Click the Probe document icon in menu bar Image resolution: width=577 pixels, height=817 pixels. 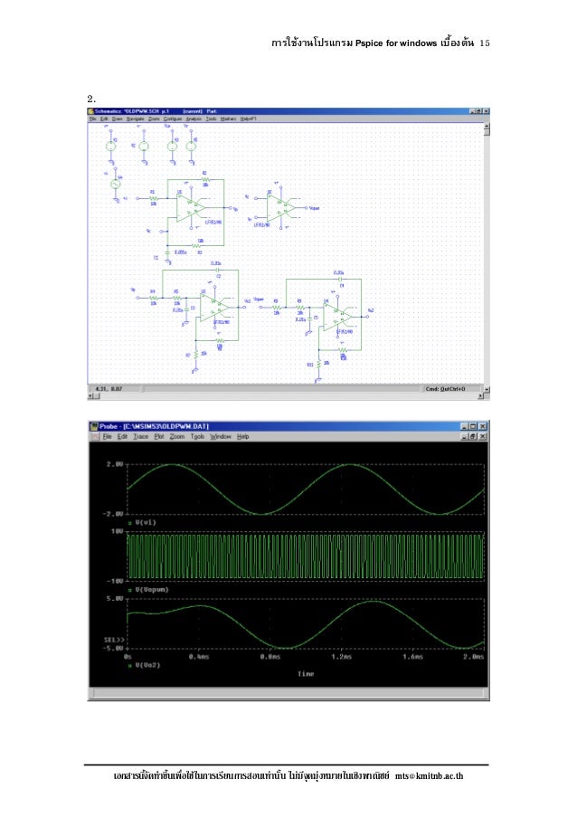tap(94, 436)
